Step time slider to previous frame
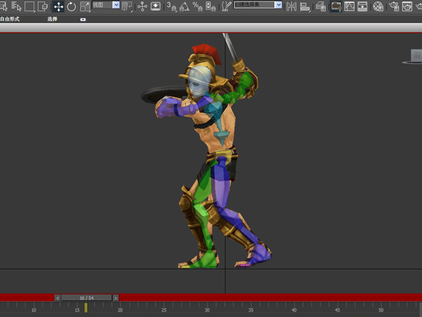 click(x=57, y=298)
